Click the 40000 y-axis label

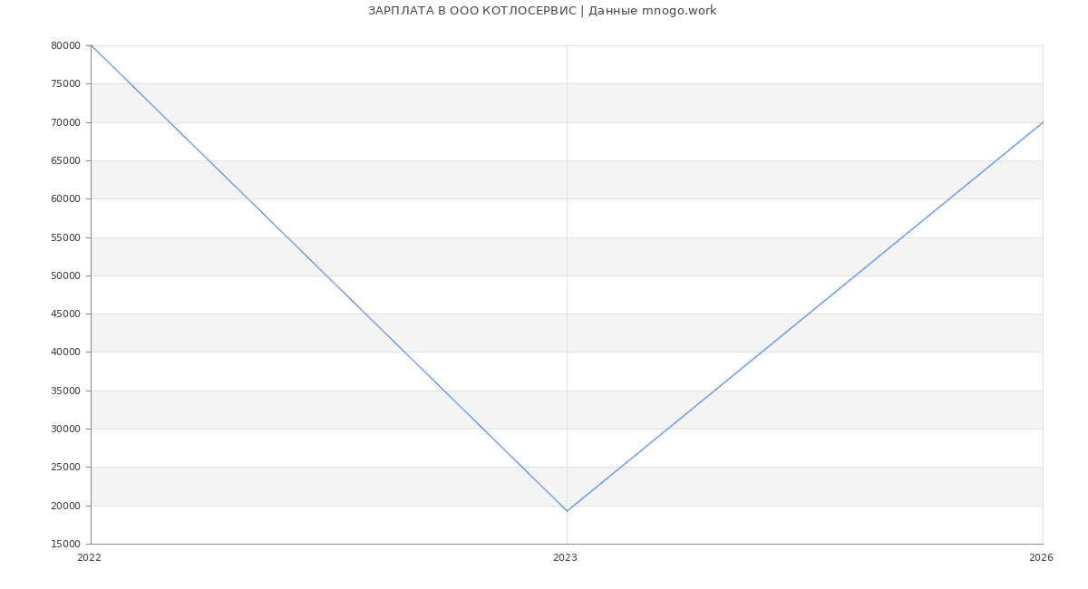(65, 352)
